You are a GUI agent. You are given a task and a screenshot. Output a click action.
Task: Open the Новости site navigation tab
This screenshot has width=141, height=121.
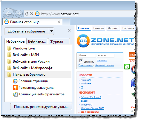point(99,28)
